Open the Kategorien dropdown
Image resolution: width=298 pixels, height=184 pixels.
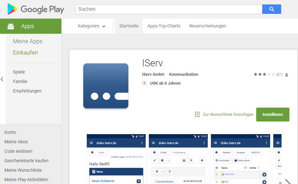[x=92, y=26]
